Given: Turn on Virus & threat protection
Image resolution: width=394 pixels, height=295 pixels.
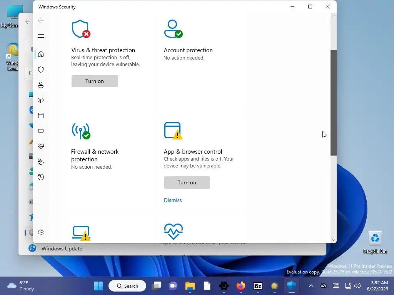Looking at the screenshot, I should (95, 81).
